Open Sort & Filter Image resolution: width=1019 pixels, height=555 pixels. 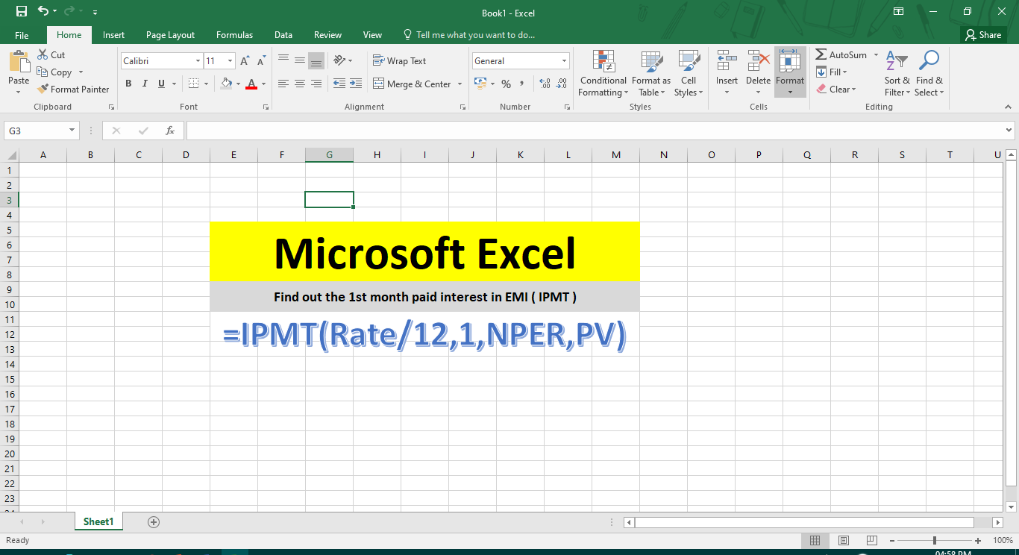[x=897, y=73]
